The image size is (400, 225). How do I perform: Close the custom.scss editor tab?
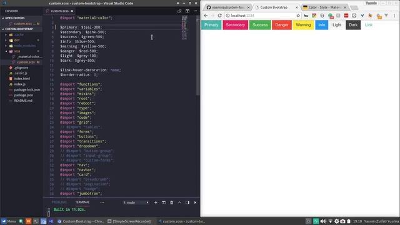[72, 11]
